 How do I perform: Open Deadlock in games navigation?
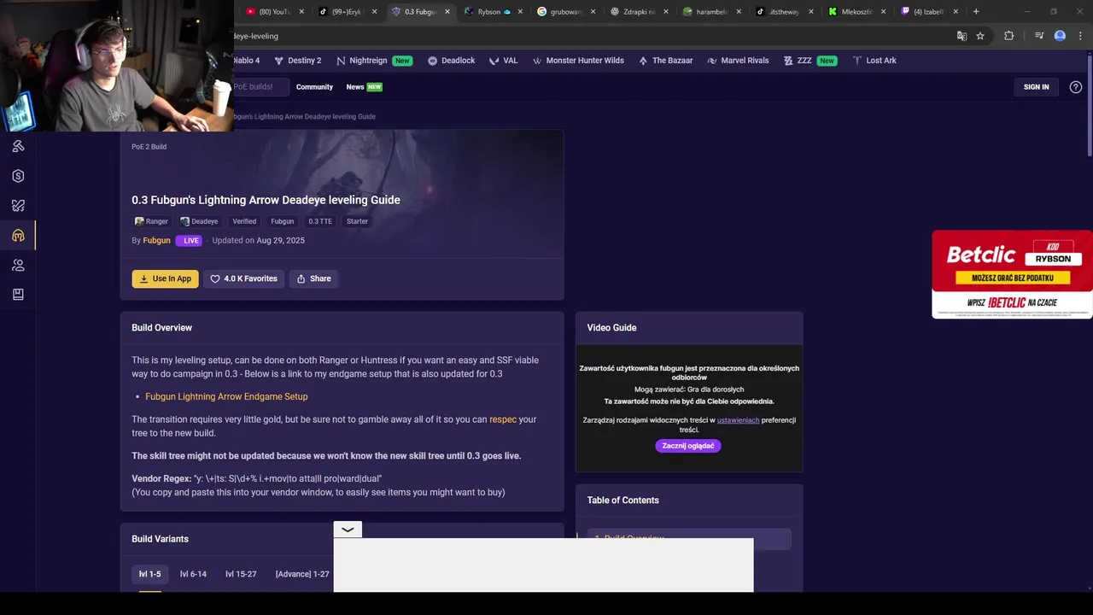point(451,61)
